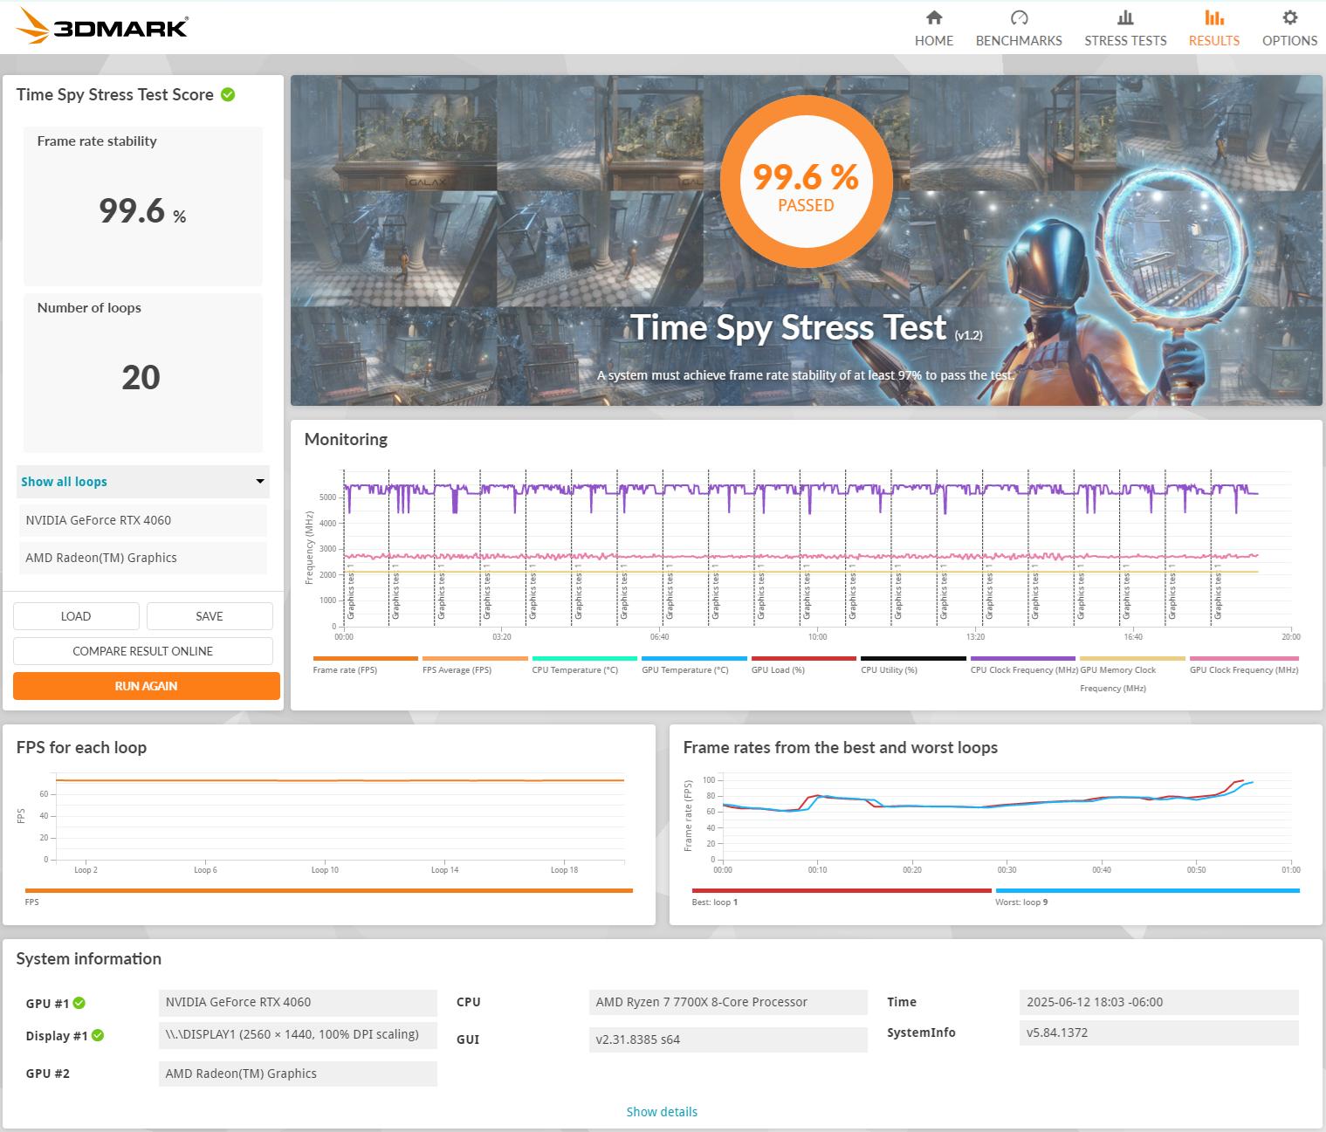The height and width of the screenshot is (1132, 1326).
Task: Toggle GPU Temperature legend swatch
Action: [694, 659]
